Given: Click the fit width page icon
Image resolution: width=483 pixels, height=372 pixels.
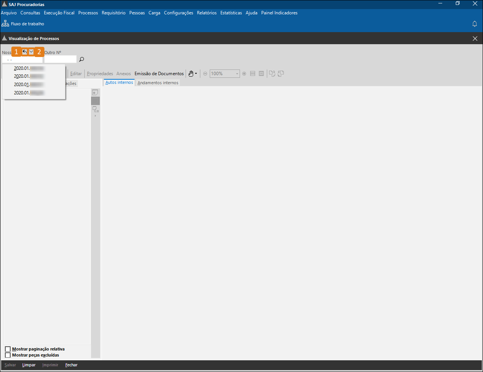Looking at the screenshot, I should click(x=252, y=74).
